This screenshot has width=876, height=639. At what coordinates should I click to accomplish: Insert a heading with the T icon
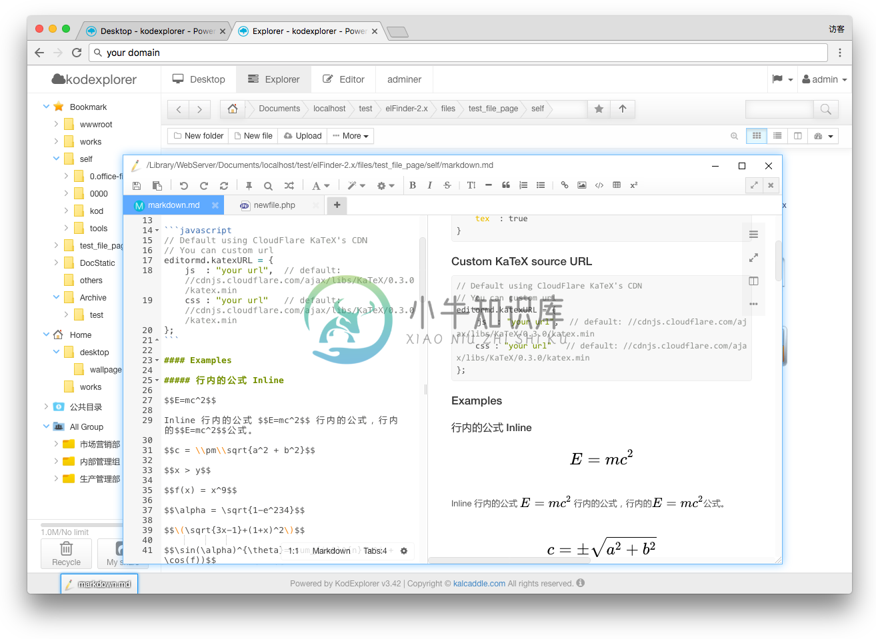[471, 185]
